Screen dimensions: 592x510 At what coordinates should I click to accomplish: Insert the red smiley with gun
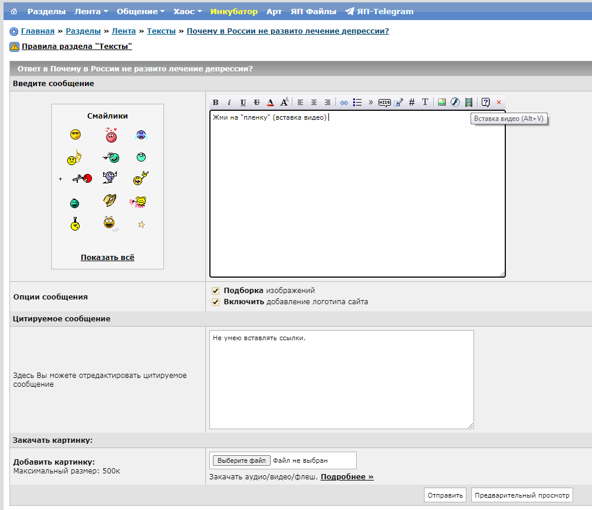pyautogui.click(x=83, y=178)
